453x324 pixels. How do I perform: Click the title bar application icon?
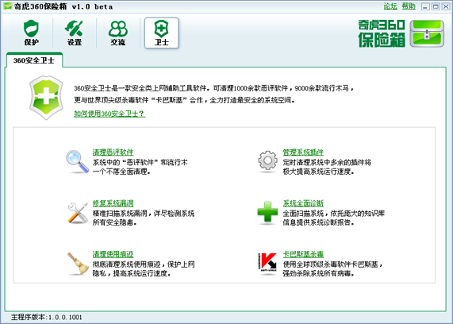click(8, 6)
